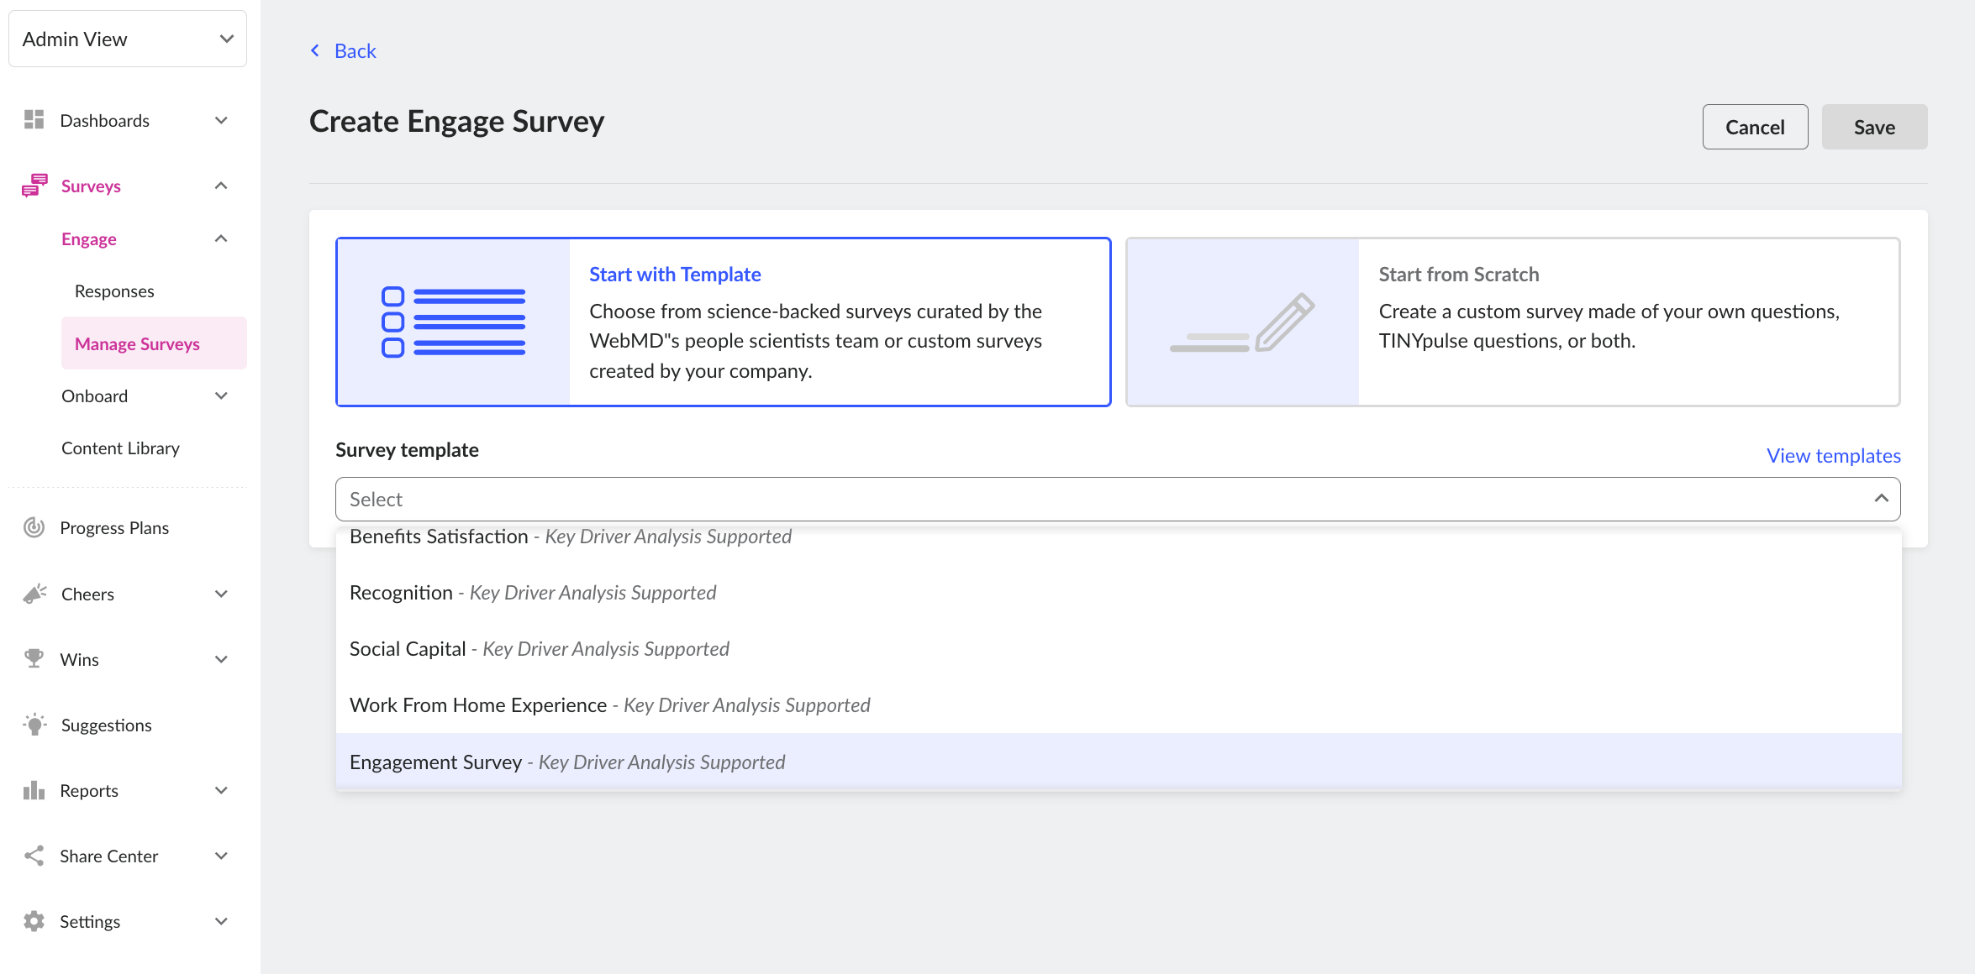Click the Wins trophy icon
The height and width of the screenshot is (974, 1975).
click(x=34, y=659)
